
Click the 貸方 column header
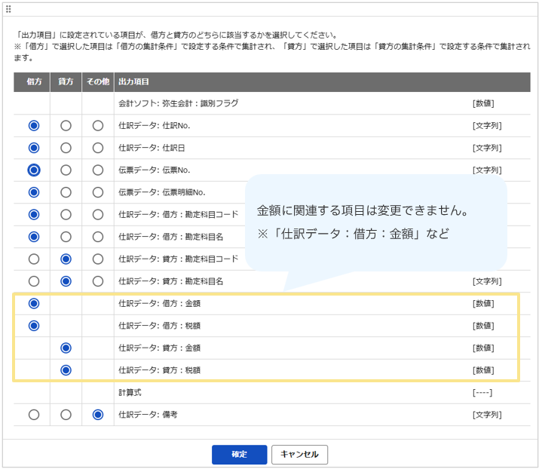point(66,82)
